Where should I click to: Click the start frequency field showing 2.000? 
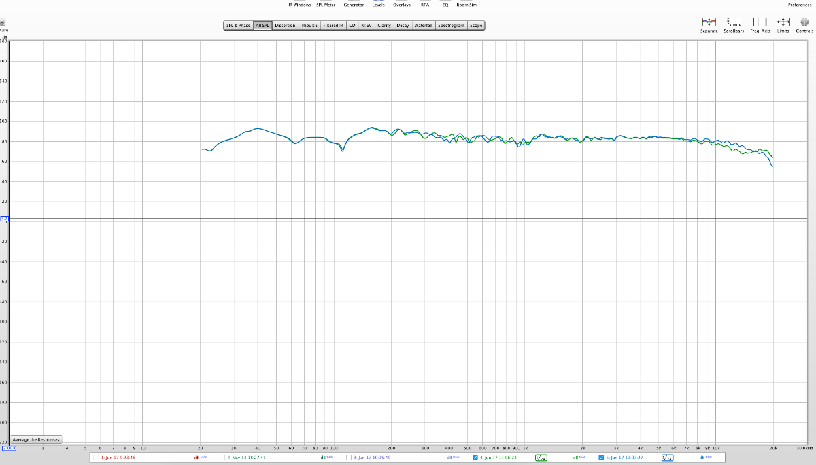(x=9, y=448)
